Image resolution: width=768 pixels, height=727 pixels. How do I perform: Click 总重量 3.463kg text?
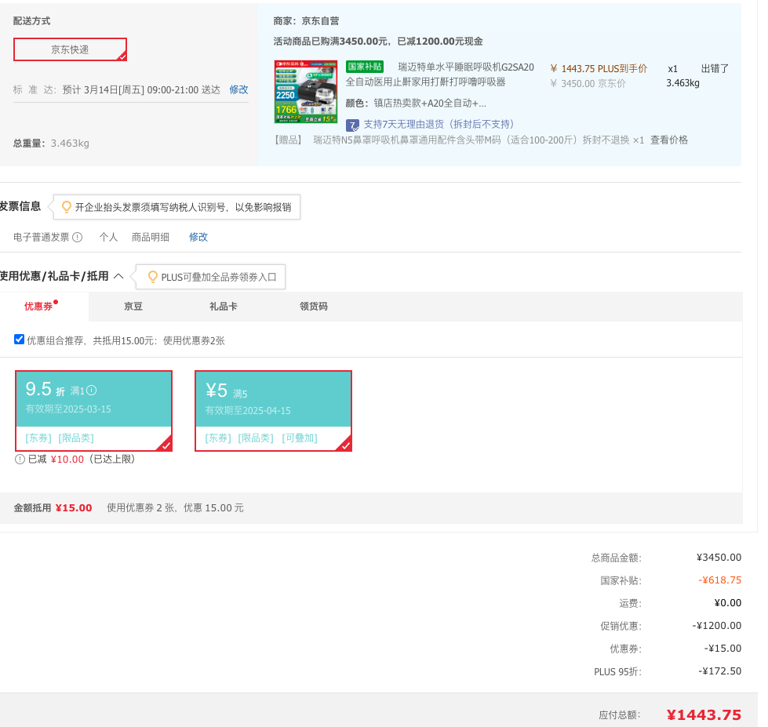(x=51, y=144)
